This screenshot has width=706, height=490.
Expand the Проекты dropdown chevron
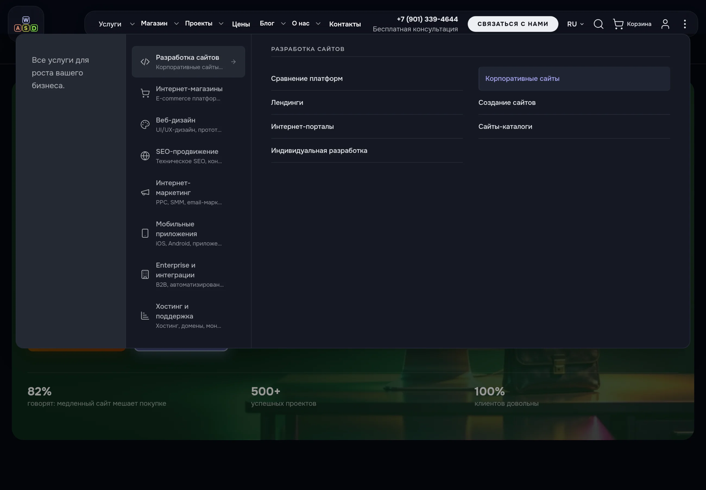221,24
